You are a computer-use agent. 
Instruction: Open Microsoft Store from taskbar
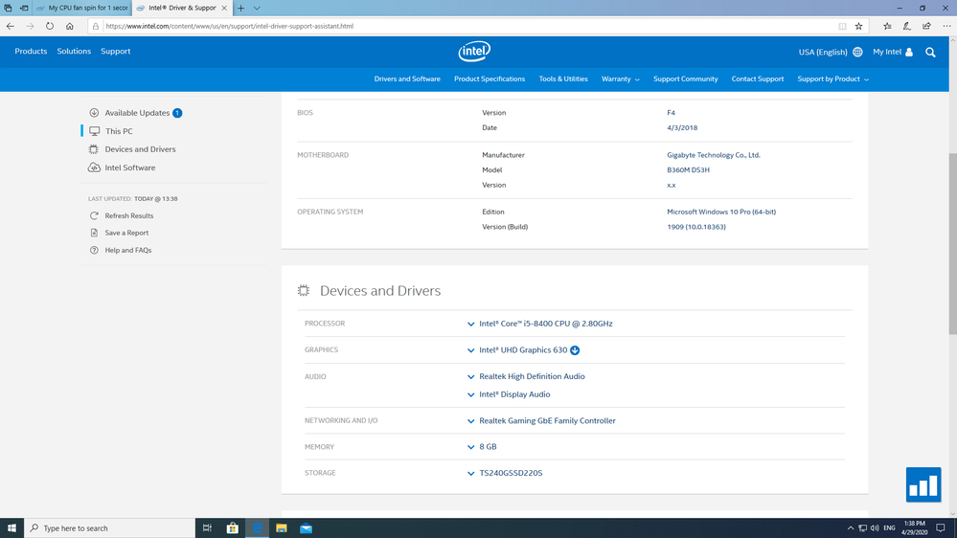233,528
